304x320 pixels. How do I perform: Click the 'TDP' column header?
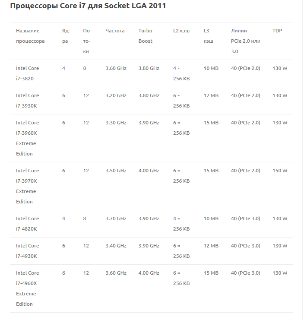tap(277, 31)
